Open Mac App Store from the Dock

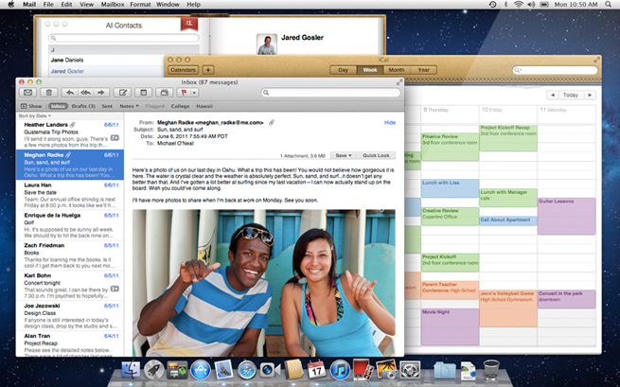201,370
